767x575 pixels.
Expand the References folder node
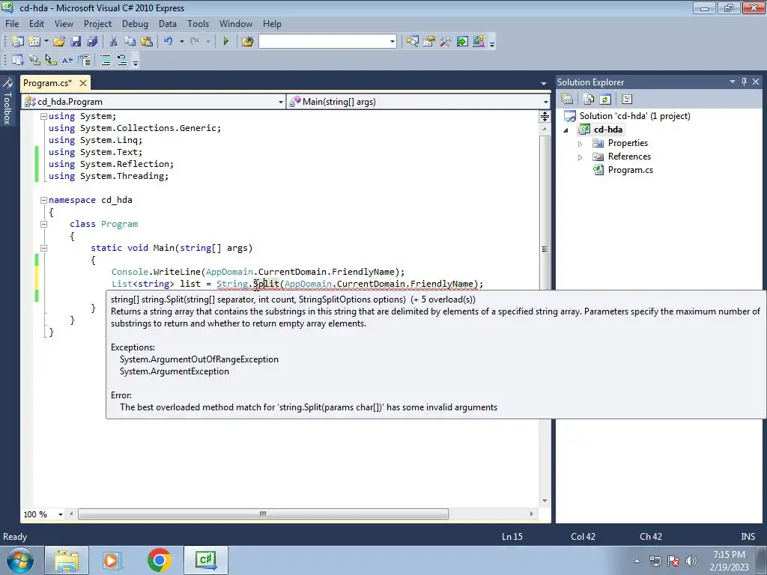click(x=580, y=157)
